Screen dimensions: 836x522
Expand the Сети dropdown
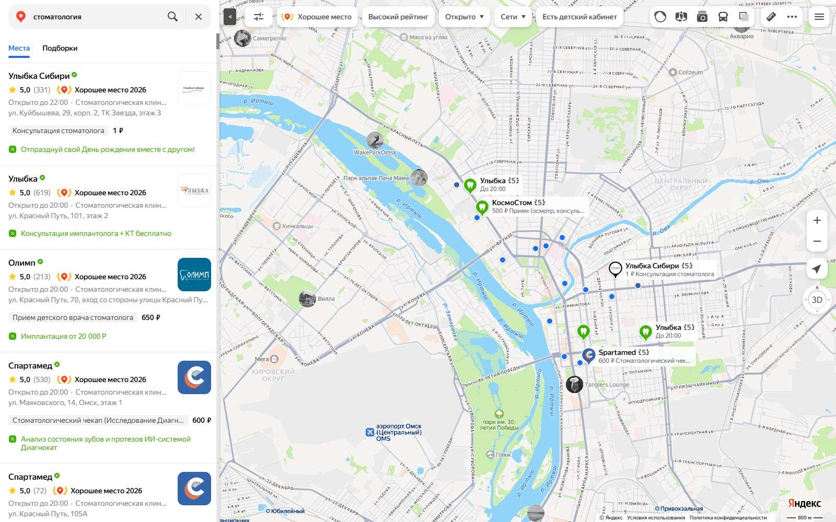(x=513, y=17)
